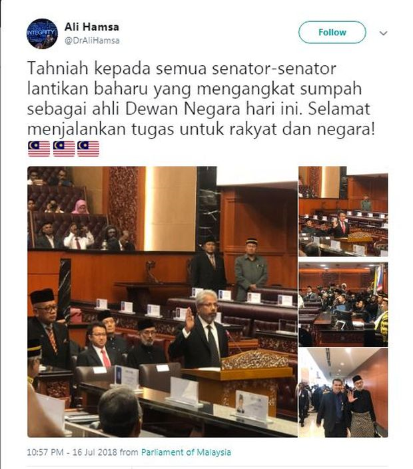Viewport: 413px width, 469px height.
Task: Open Ali Hamsa's profile avatar
Action: (x=42, y=34)
